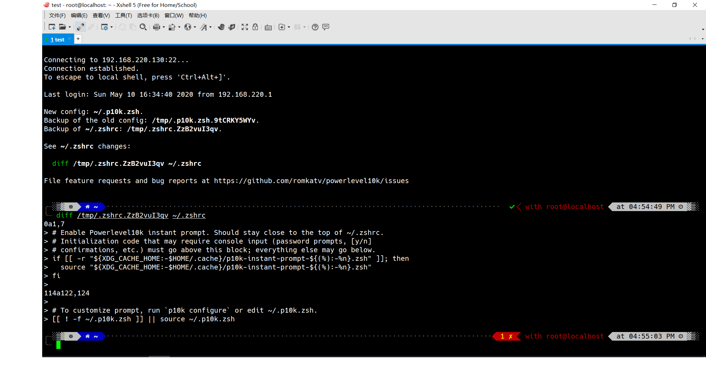This screenshot has width=706, height=370.
Task: Open the virtual keyboard icon
Action: pos(268,27)
